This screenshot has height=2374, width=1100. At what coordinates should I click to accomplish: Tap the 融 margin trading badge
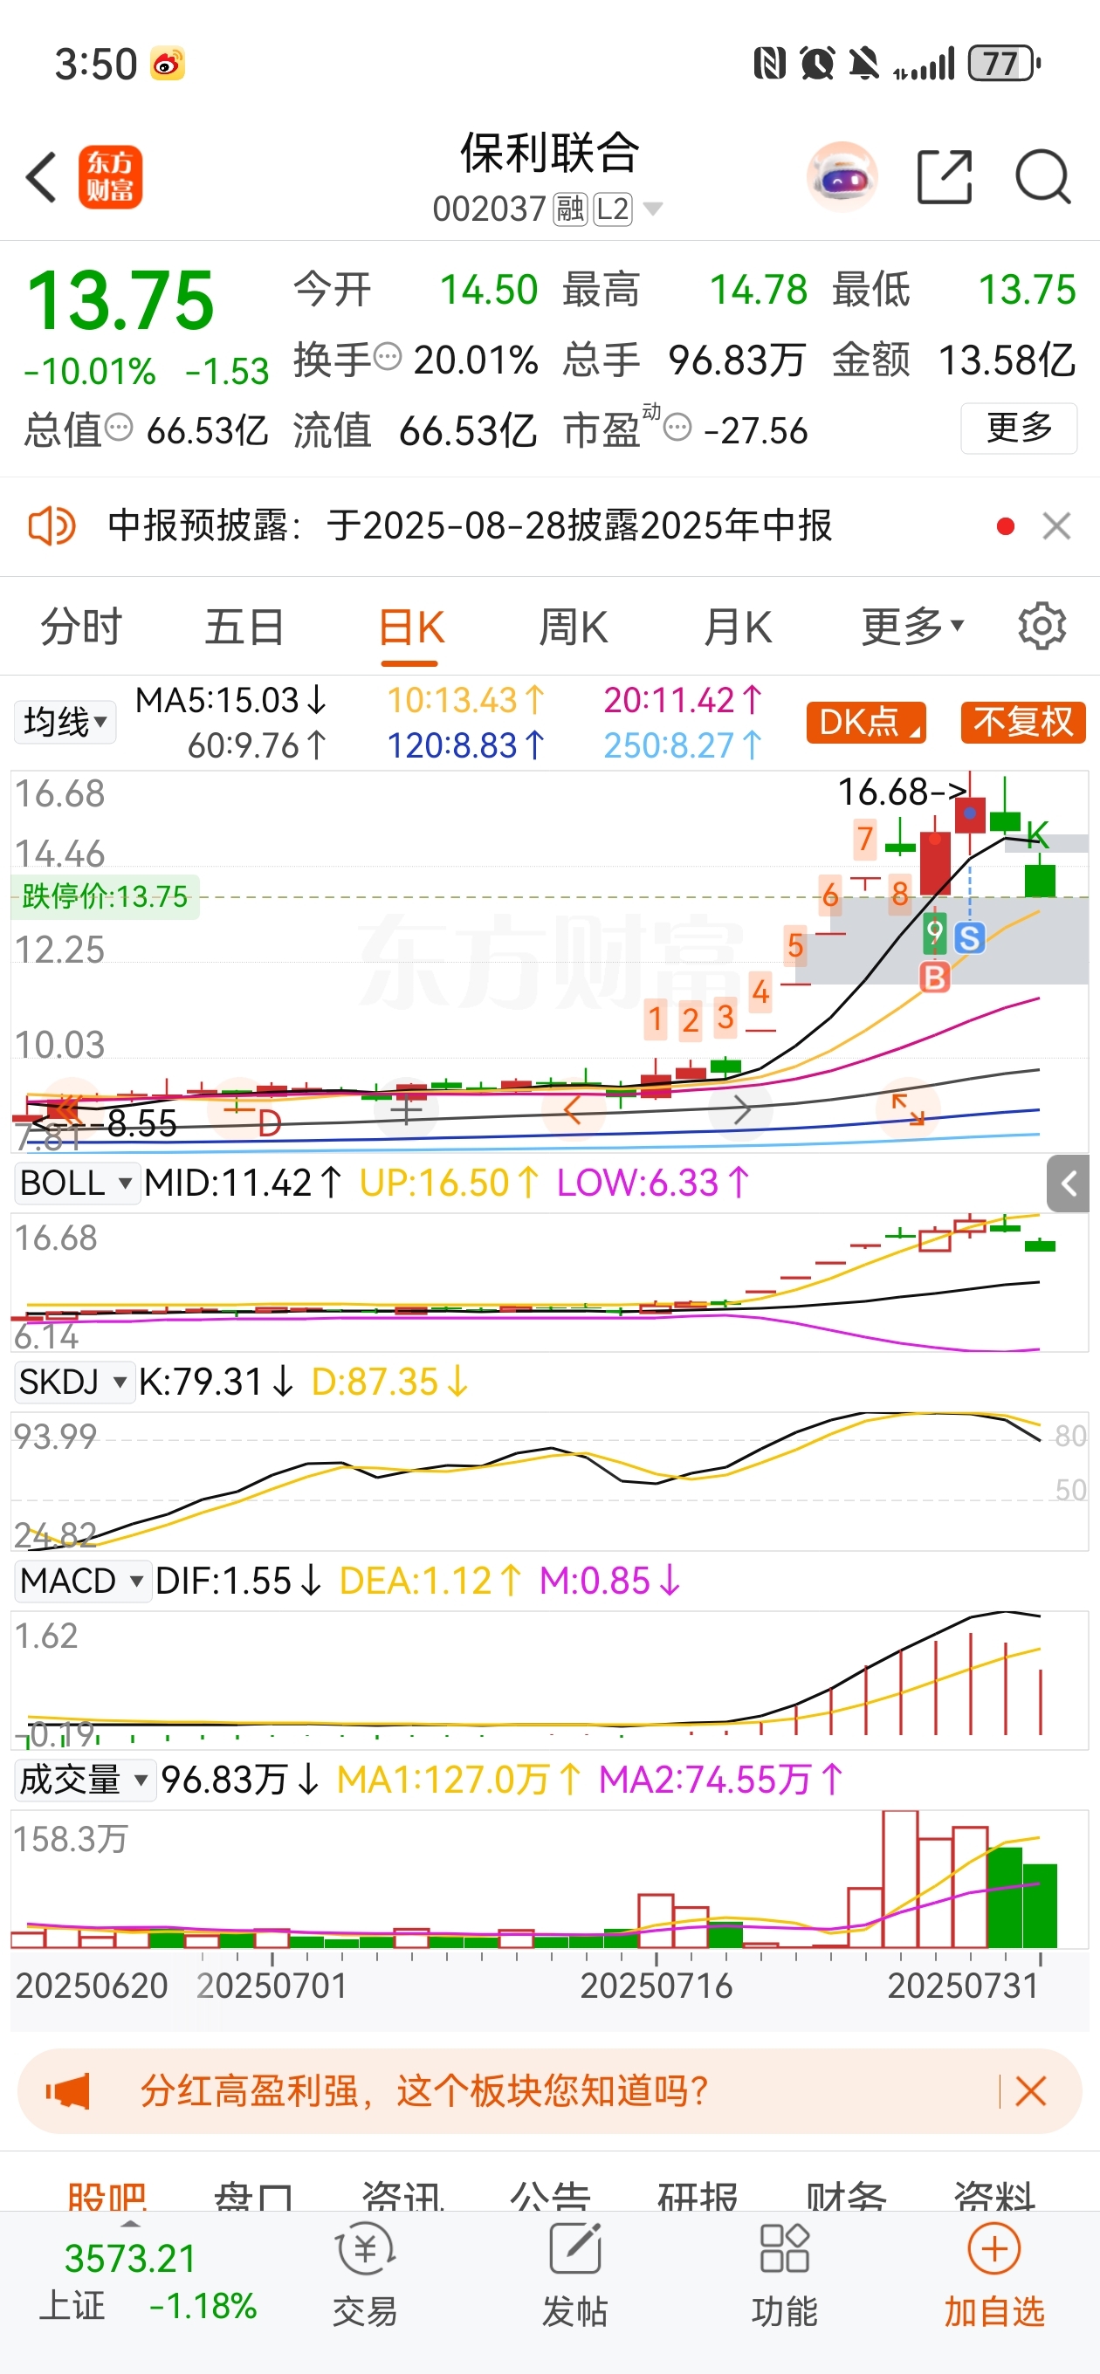click(x=570, y=209)
